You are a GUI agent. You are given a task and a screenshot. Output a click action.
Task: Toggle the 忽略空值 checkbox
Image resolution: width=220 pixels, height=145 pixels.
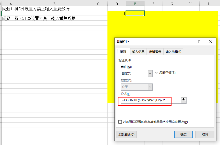pos(157,73)
